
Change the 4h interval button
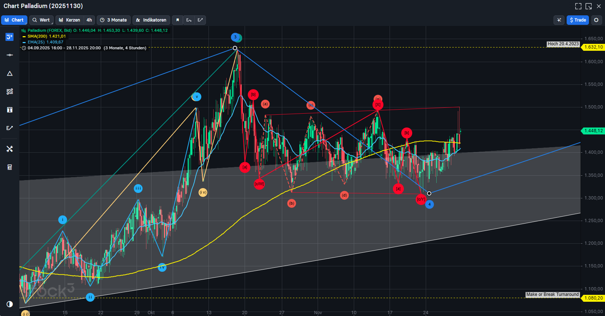pos(89,20)
